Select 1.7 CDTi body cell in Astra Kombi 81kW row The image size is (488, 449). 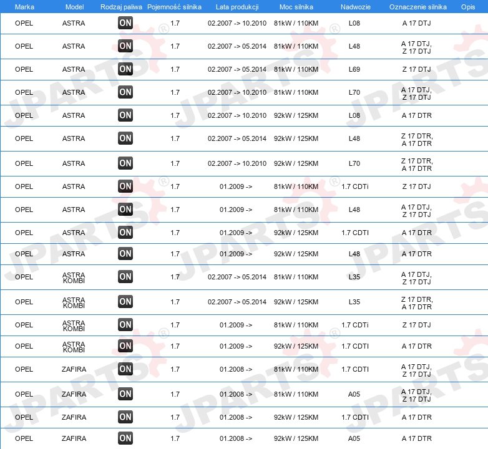[355, 325]
